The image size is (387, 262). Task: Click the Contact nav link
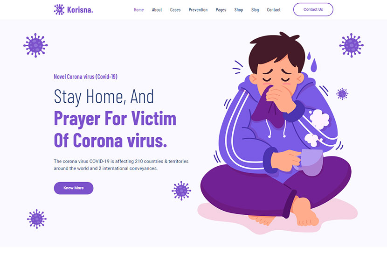tap(274, 10)
